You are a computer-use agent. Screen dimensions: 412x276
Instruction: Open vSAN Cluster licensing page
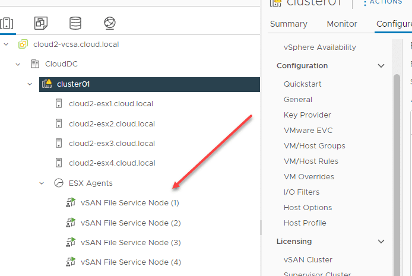click(x=308, y=260)
